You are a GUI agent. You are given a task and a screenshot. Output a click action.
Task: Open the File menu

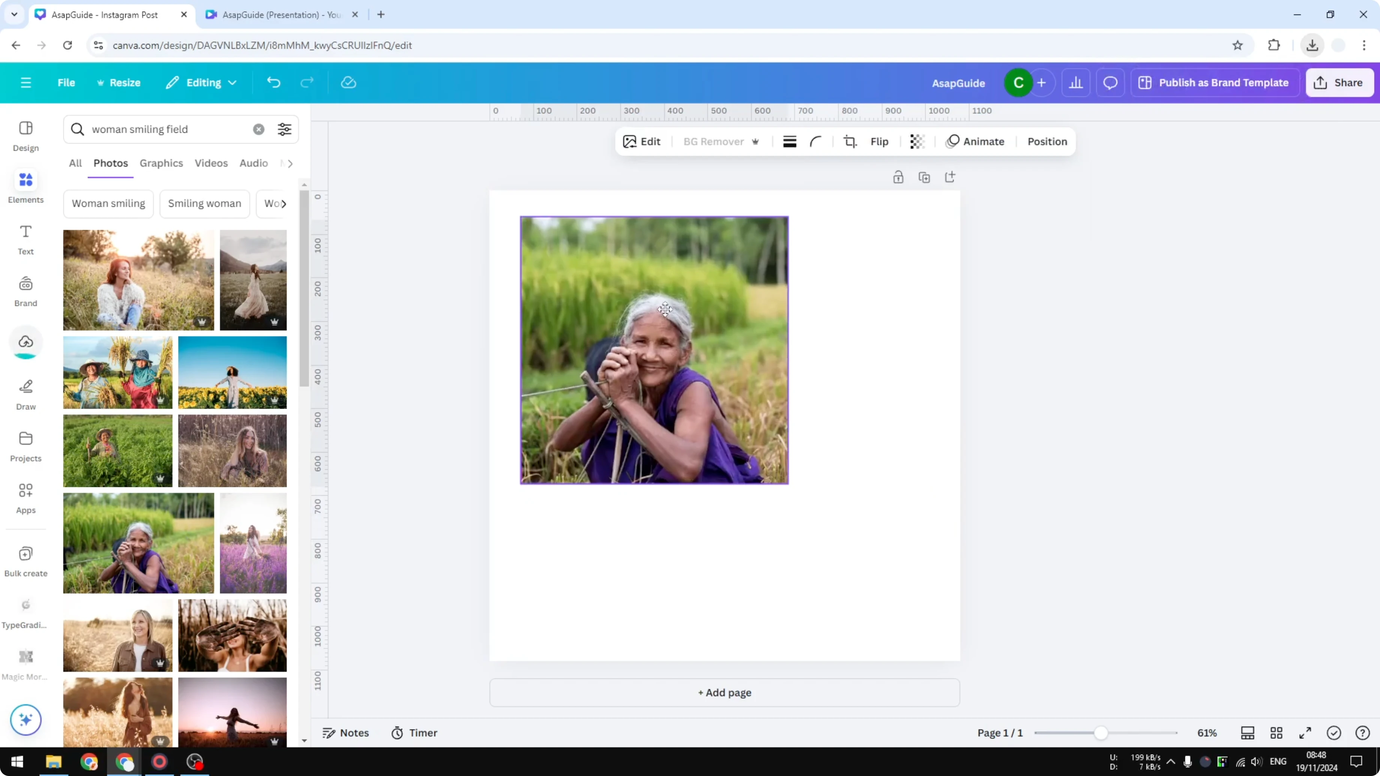click(66, 82)
